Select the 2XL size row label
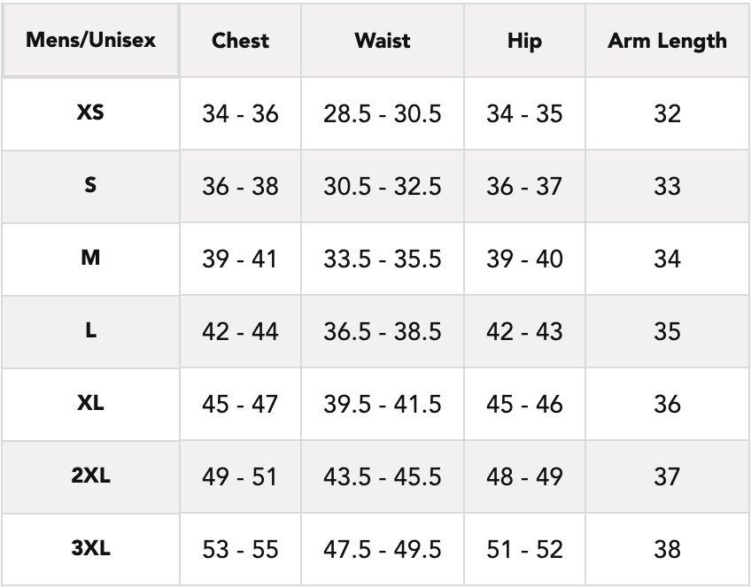The height and width of the screenshot is (588, 751). pos(91,476)
